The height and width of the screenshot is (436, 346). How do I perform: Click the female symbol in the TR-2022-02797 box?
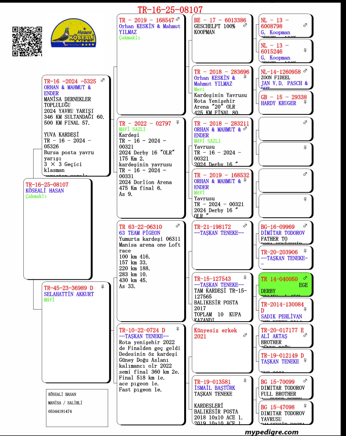click(178, 122)
